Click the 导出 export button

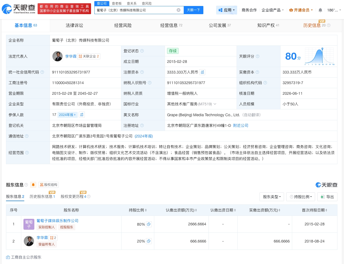327,197
